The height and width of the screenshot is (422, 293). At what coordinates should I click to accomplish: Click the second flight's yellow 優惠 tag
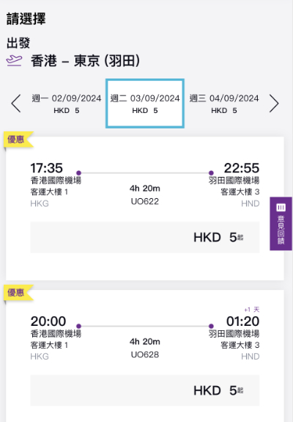click(18, 293)
